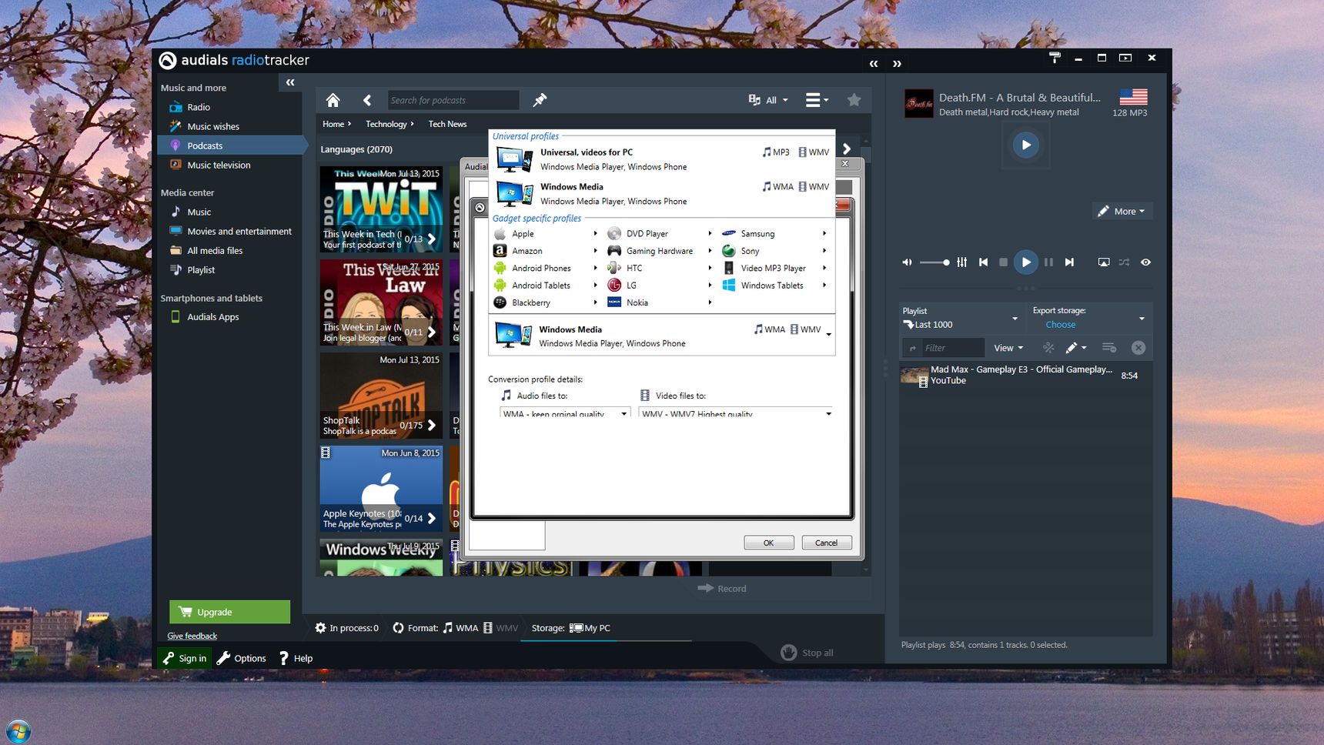Go back with the left arrow icon
Image resolution: width=1324 pixels, height=745 pixels.
(x=367, y=100)
